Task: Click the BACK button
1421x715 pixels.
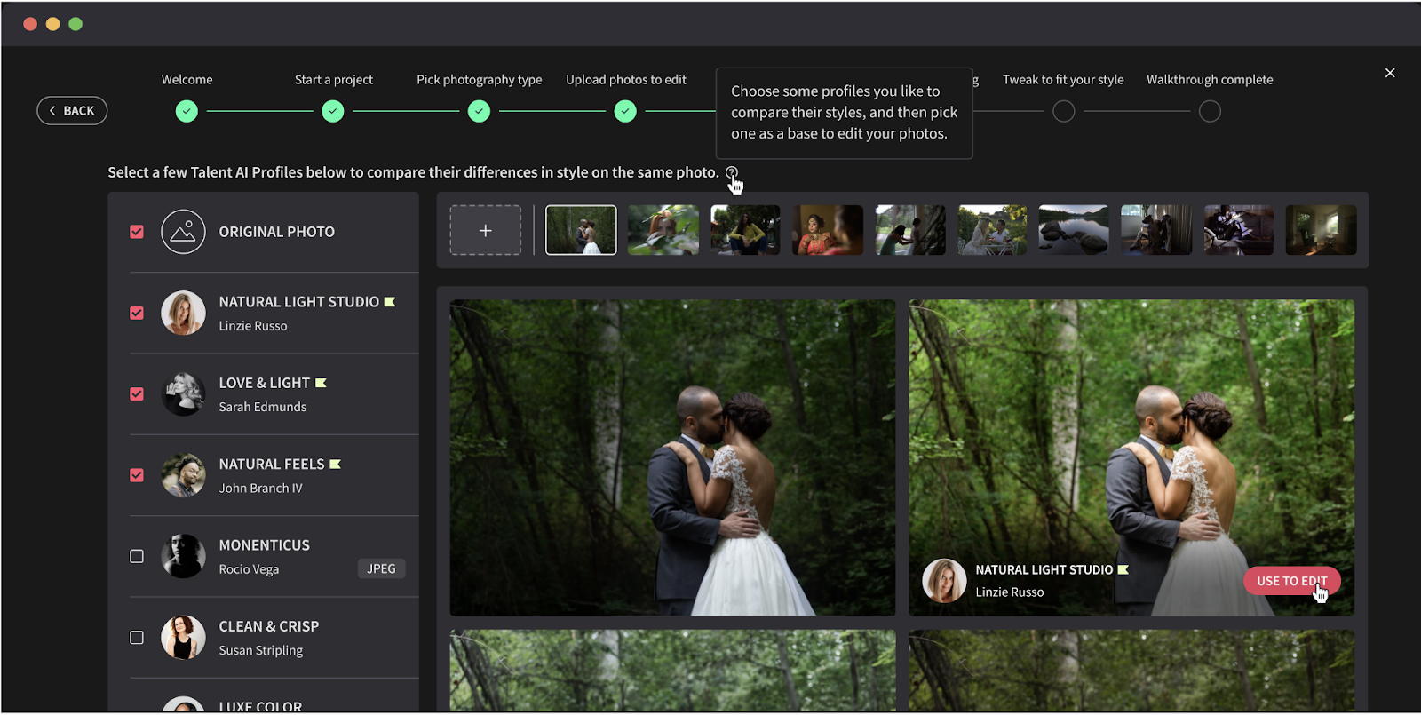Action: tap(72, 111)
